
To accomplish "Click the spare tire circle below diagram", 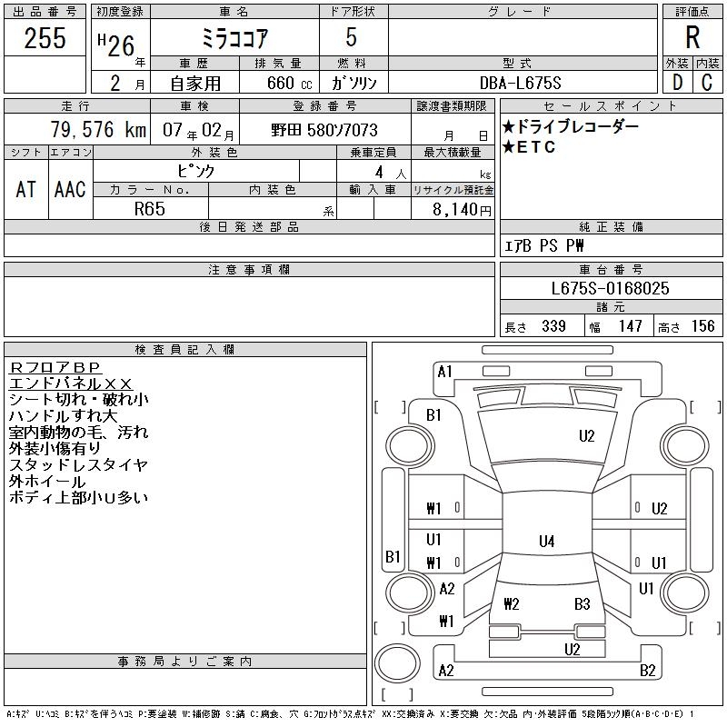I will (x=397, y=663).
